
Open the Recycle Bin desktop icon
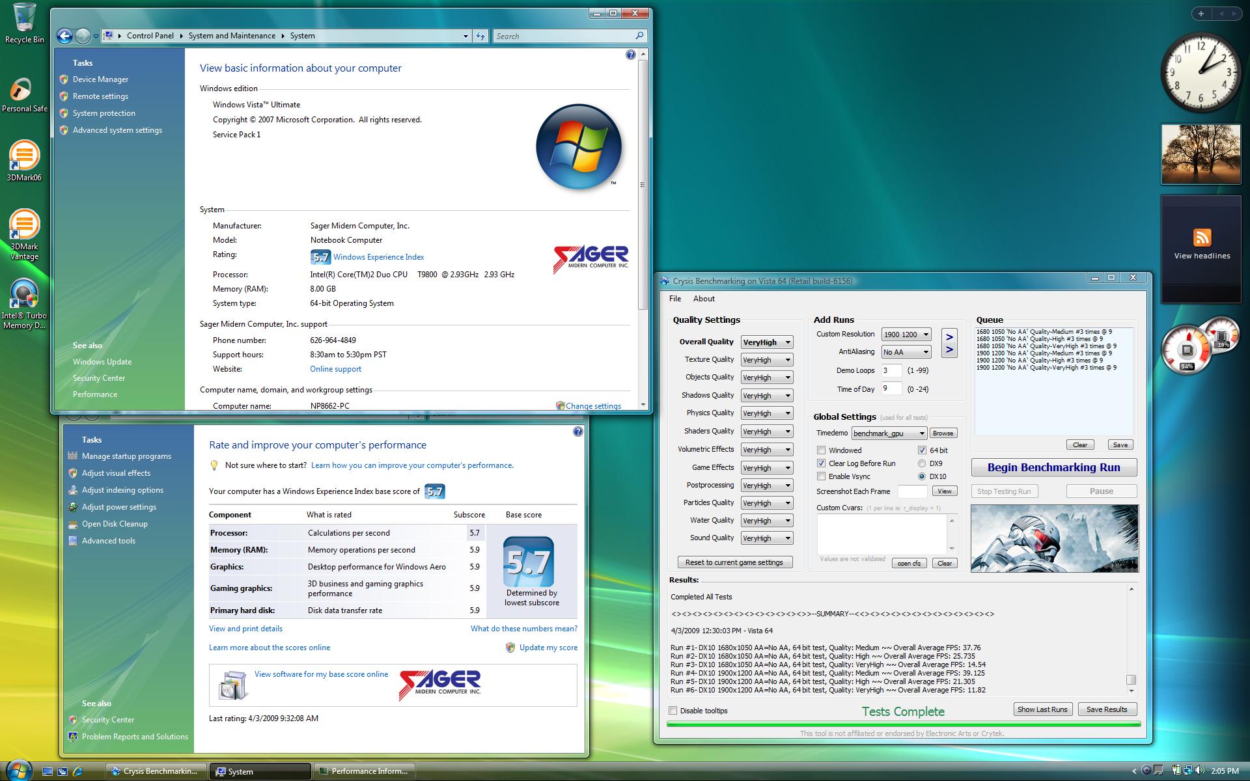(24, 23)
